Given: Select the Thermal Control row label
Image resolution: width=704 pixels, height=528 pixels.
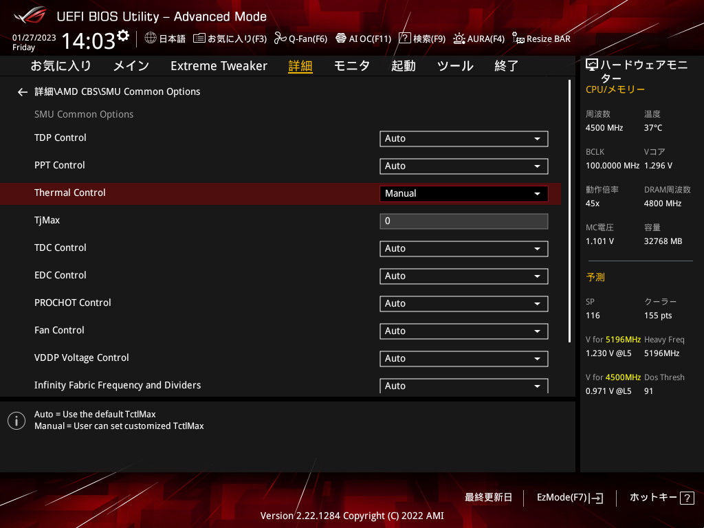Looking at the screenshot, I should 70,192.
